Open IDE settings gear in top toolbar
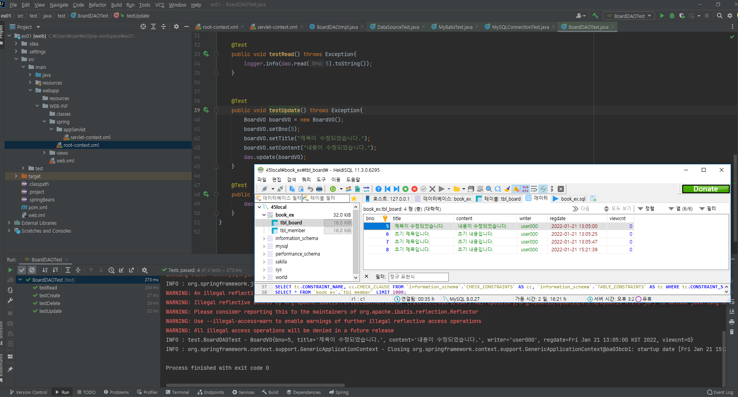Image resolution: width=738 pixels, height=397 pixels. pos(730,16)
